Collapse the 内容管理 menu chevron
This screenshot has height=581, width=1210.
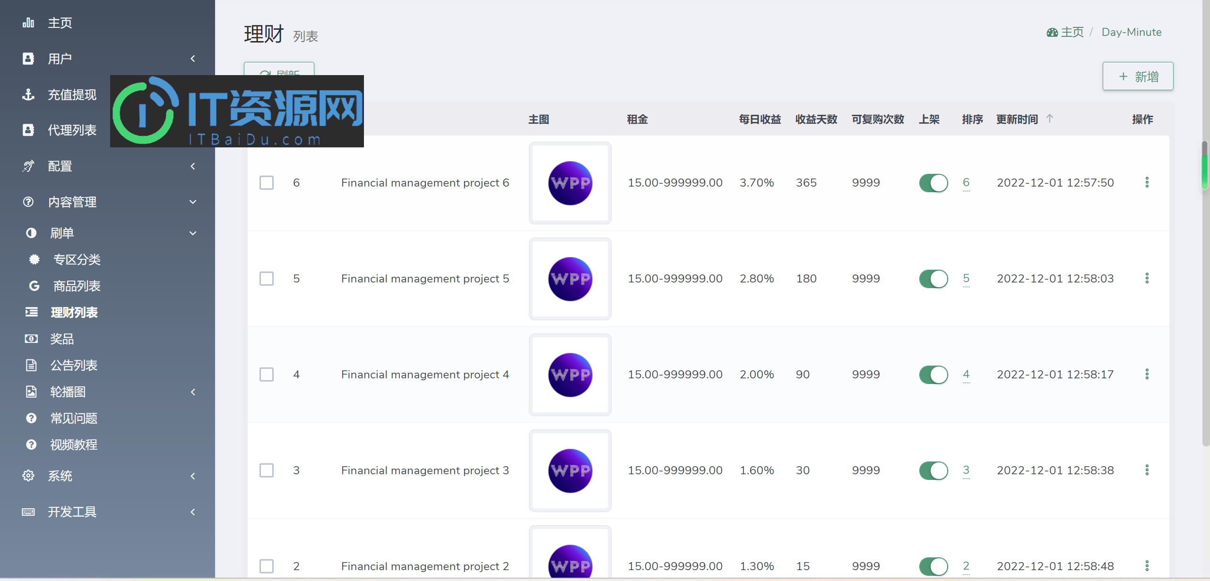click(193, 202)
